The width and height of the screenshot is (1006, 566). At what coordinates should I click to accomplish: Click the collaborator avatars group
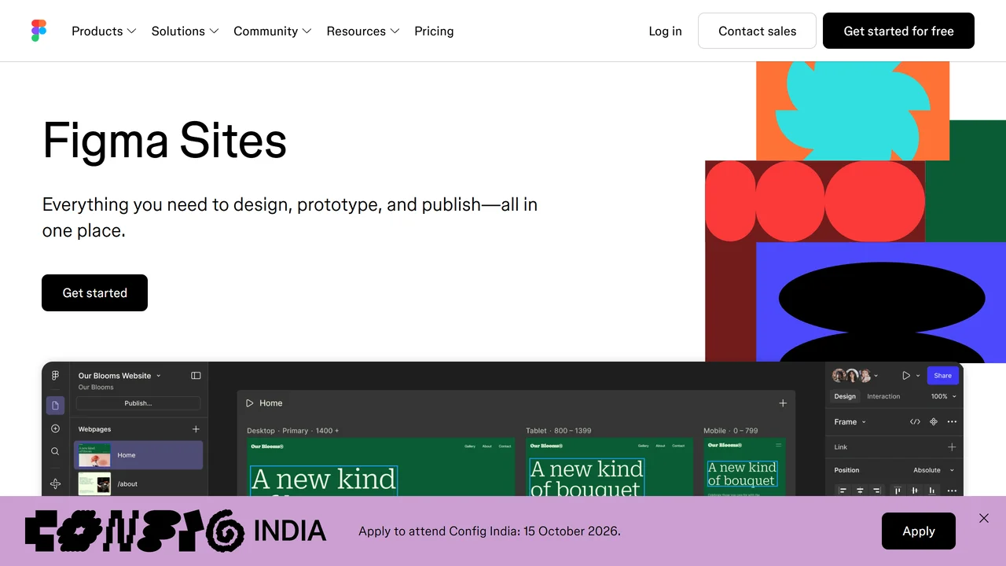[x=852, y=376]
